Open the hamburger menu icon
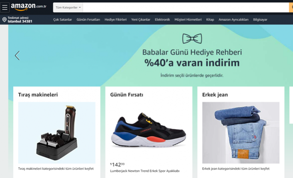 point(5,7)
